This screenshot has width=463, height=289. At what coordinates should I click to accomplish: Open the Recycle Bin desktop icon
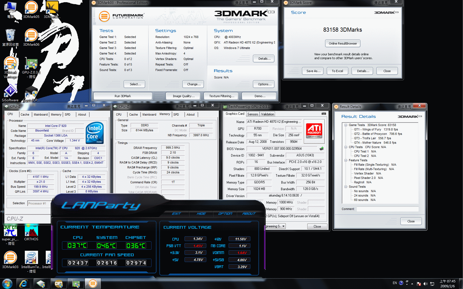coord(10,38)
